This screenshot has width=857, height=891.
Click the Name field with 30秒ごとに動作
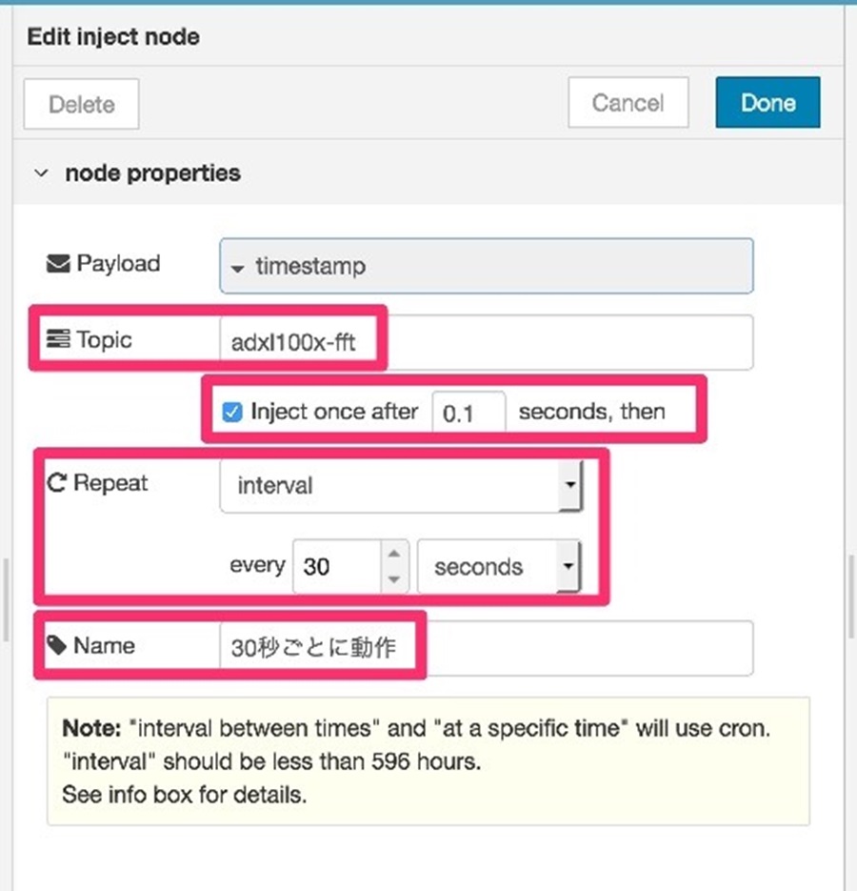(x=487, y=648)
